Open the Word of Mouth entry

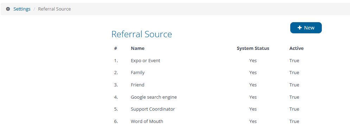pos(147,122)
